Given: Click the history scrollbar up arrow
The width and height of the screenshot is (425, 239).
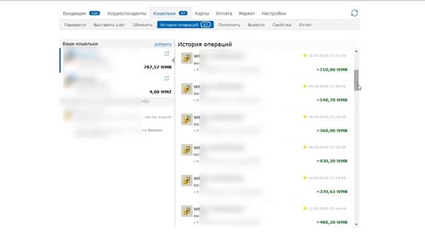Looking at the screenshot, I should pyautogui.click(x=356, y=51).
